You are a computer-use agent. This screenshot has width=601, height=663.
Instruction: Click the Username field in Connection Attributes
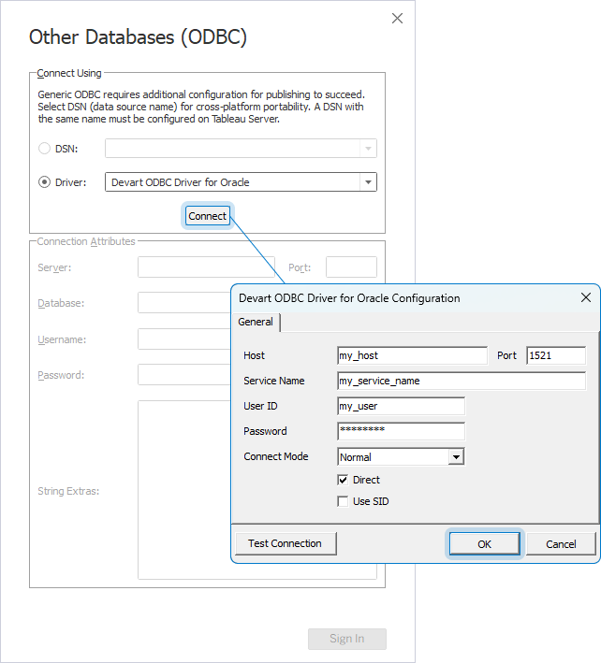pos(184,339)
